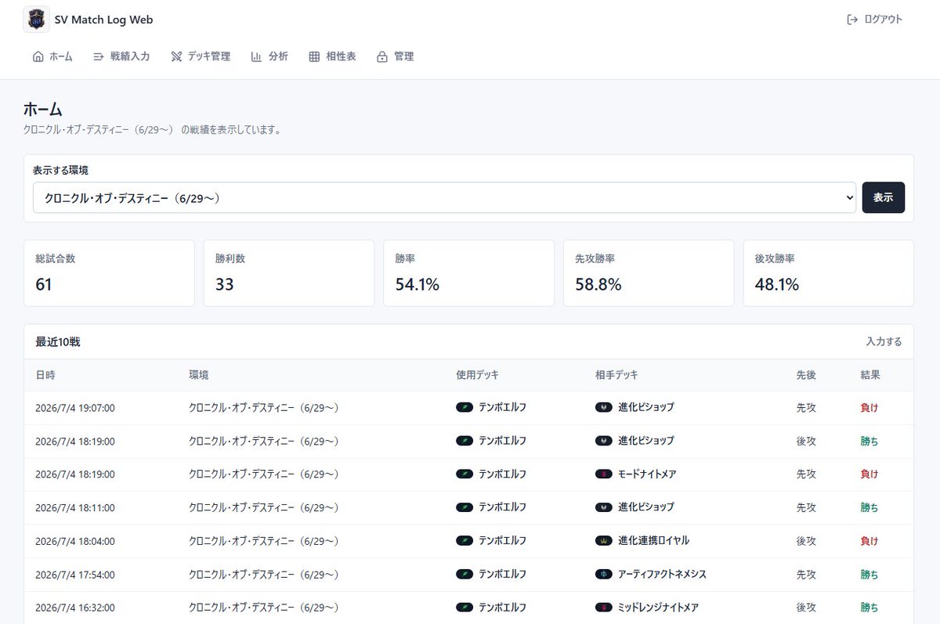Image resolution: width=940 pixels, height=624 pixels.
Task: Go to the ホーム tab
Action: tap(52, 56)
